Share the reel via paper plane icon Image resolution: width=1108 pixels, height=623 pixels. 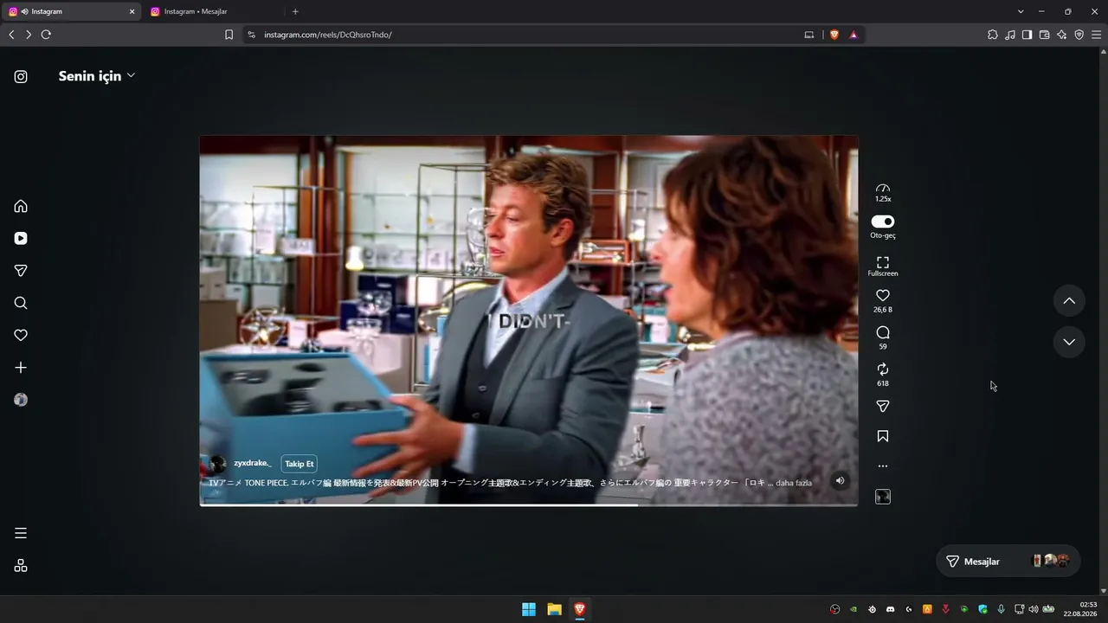[x=883, y=406]
